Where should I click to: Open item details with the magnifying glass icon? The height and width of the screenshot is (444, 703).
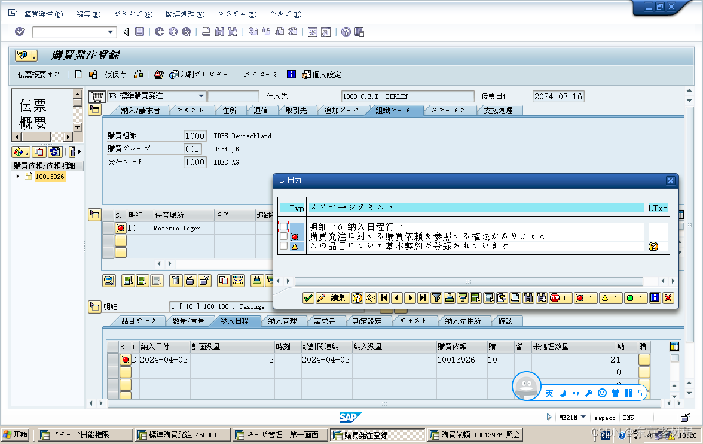[x=110, y=281]
